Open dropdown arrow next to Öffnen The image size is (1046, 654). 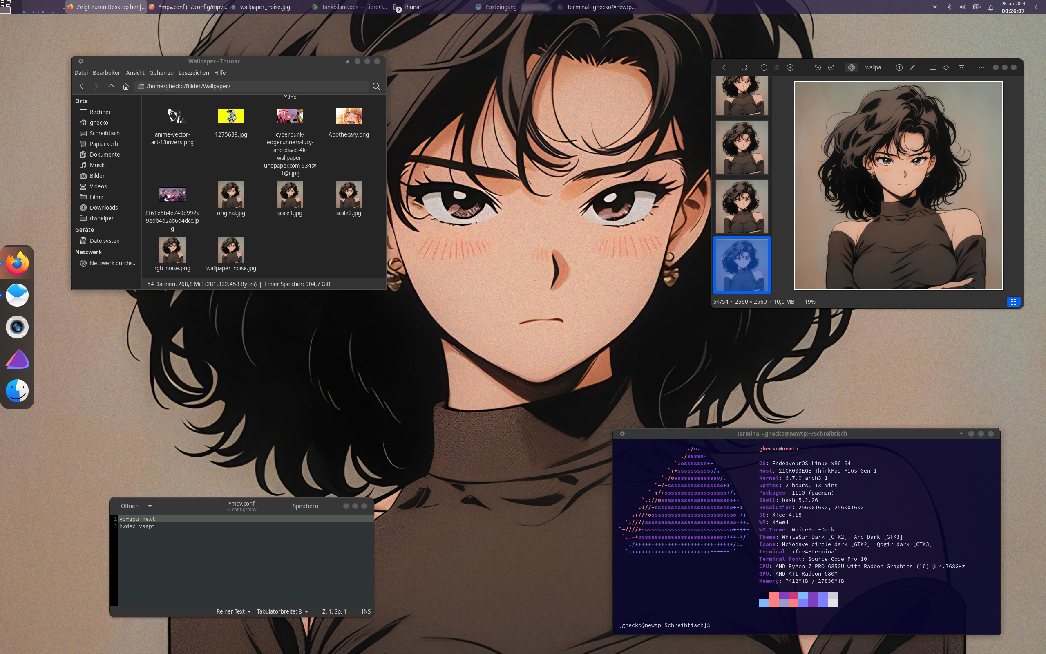pyautogui.click(x=150, y=506)
